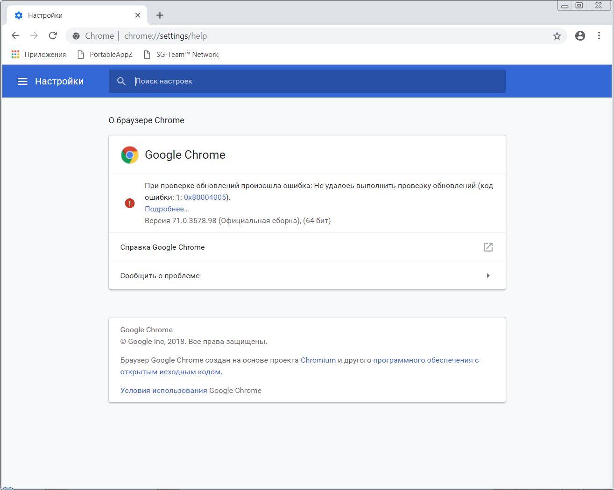Click the forward navigation arrow

[34, 35]
